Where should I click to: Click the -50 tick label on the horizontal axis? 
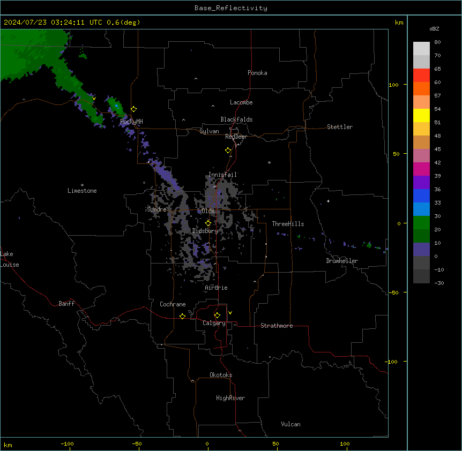[x=137, y=444]
